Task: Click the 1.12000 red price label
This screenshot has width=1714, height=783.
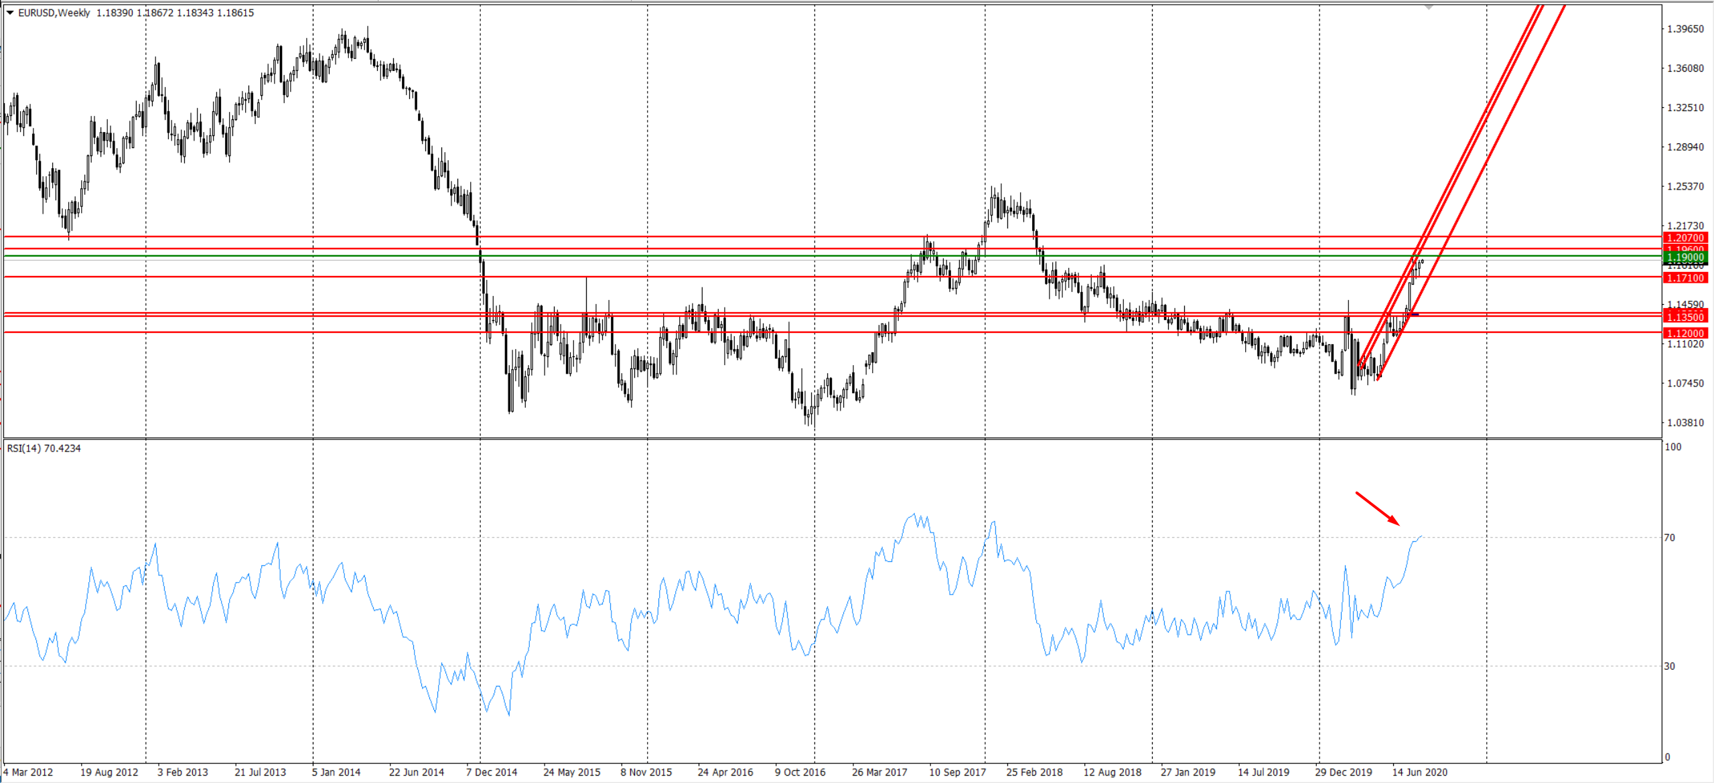Action: 1685,333
